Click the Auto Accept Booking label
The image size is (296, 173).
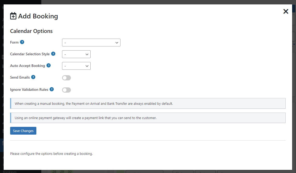click(28, 66)
